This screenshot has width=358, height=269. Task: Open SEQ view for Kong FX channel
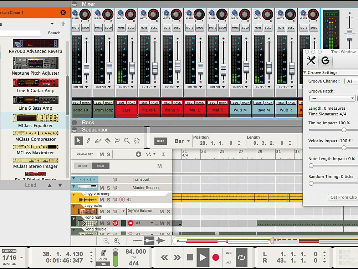[76, 103]
